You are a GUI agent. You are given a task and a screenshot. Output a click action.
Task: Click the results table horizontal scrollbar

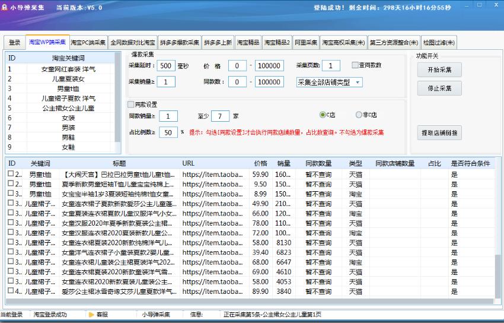pyautogui.click(x=250, y=302)
